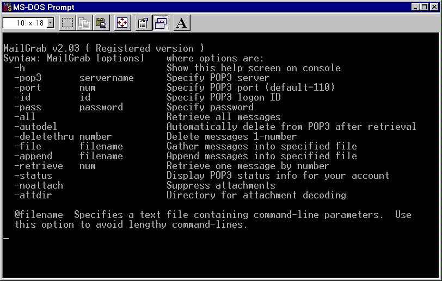Click the Mark selection toolbar icon
This screenshot has width=442, height=281.
67,23
